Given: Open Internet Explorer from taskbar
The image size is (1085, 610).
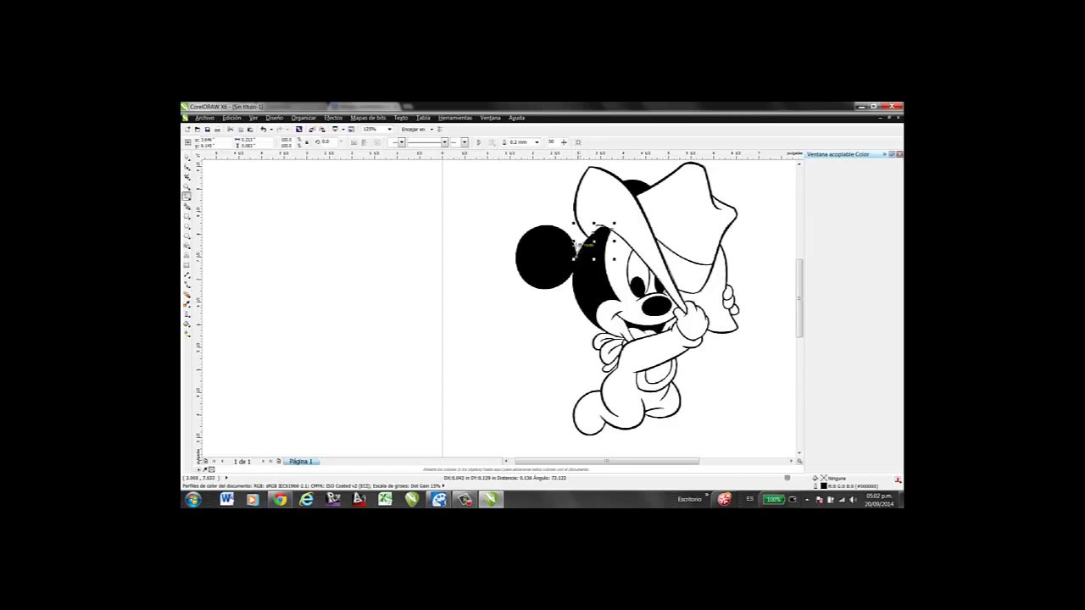Looking at the screenshot, I should click(306, 499).
